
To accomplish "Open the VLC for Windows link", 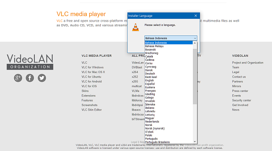I will coord(92,68).
